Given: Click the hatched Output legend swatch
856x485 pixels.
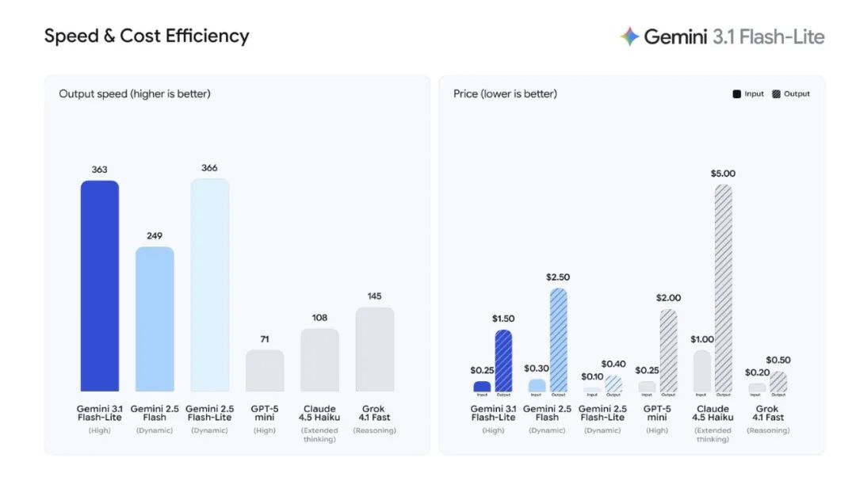Looking at the screenshot, I should click(x=776, y=94).
